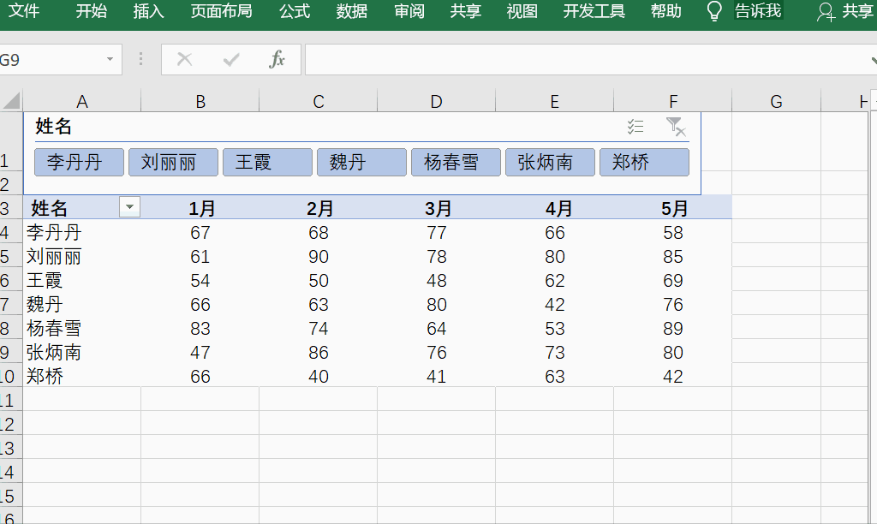Click the filter funnel on the 姓名 header

(x=676, y=126)
